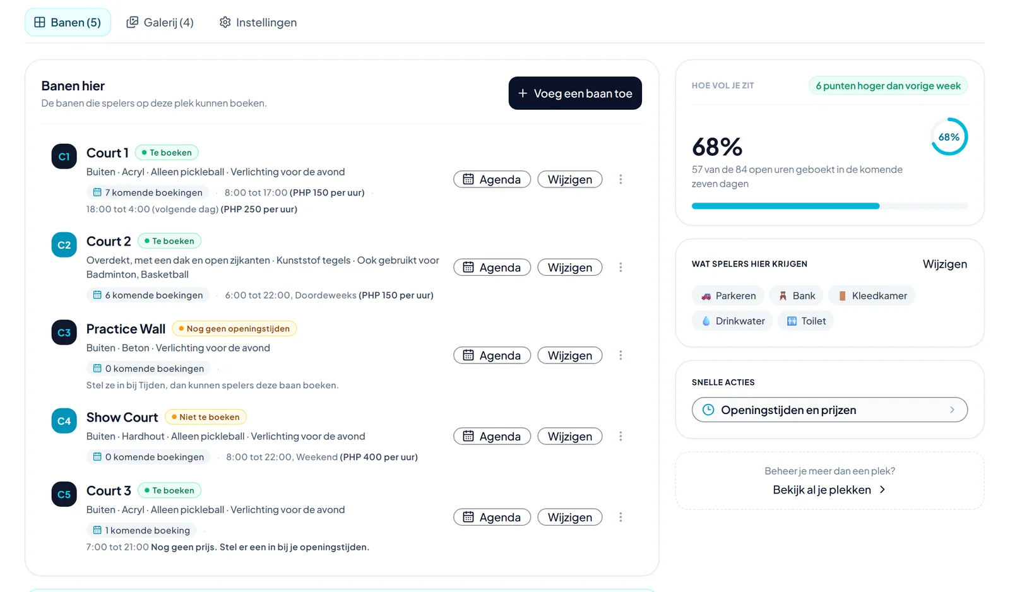Screen dimensions: 1010x592
Task: Click the Kleedkamer amenity chip
Action: (x=872, y=295)
